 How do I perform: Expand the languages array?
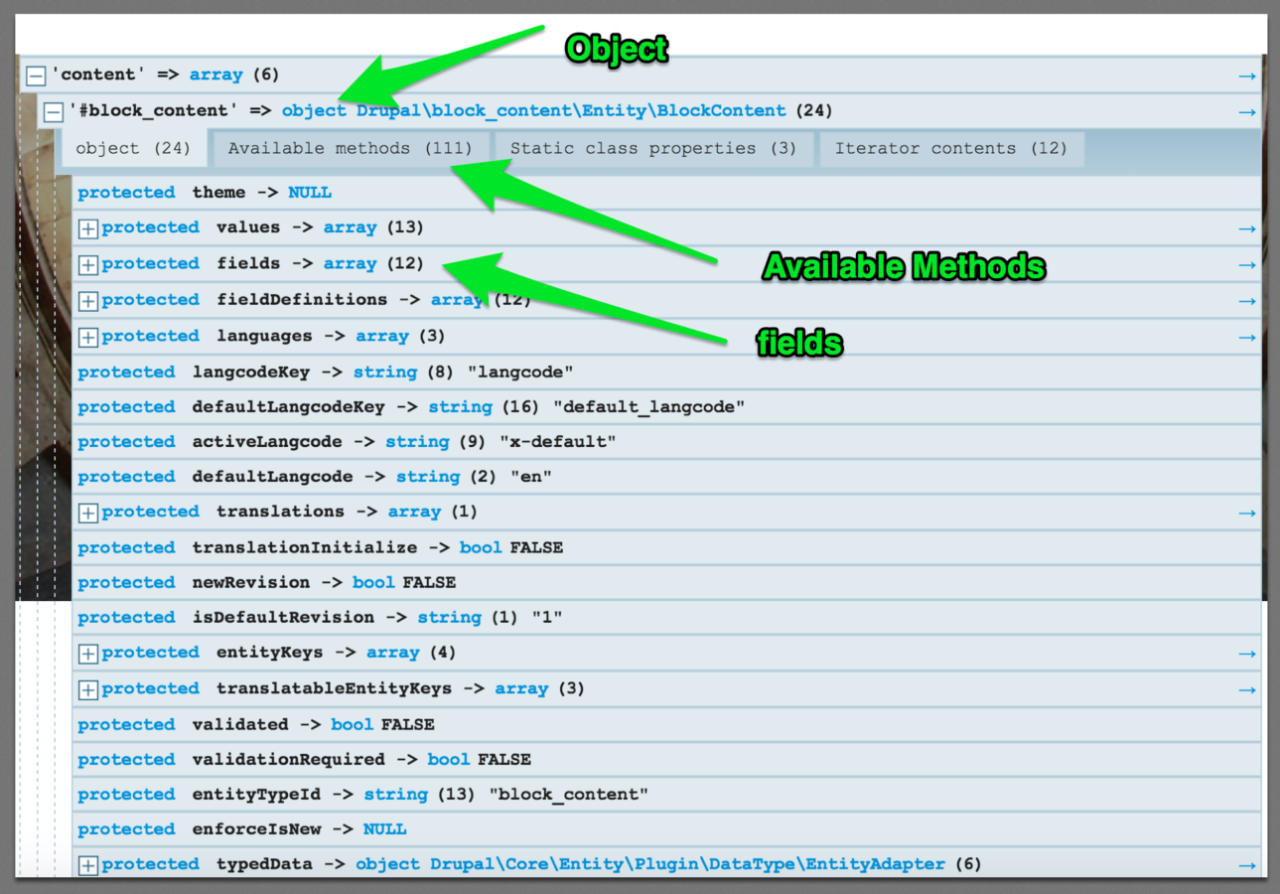click(x=88, y=338)
